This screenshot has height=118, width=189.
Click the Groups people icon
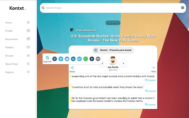28,55
